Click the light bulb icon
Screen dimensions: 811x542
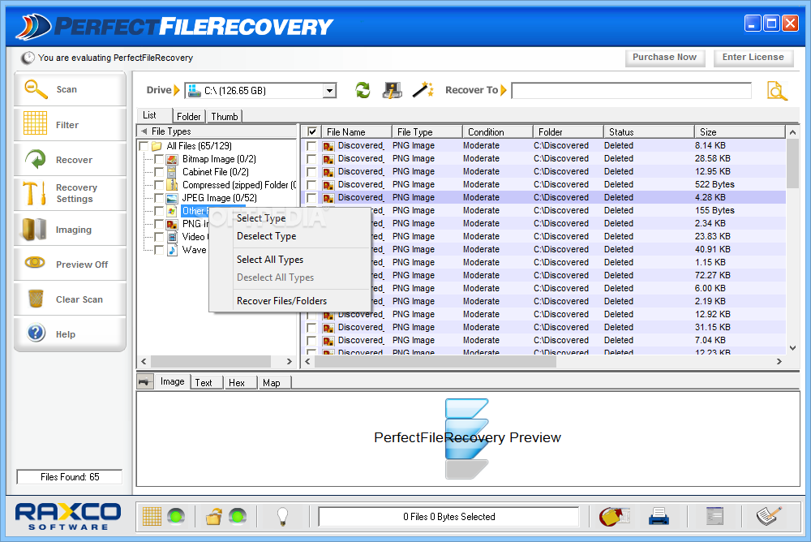(x=282, y=516)
